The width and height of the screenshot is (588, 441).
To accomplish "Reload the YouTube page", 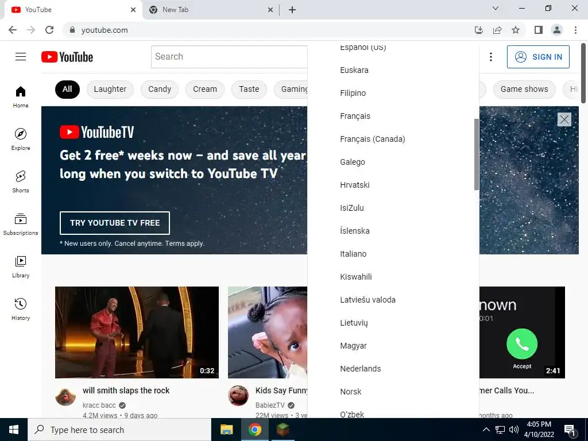I will pos(49,30).
